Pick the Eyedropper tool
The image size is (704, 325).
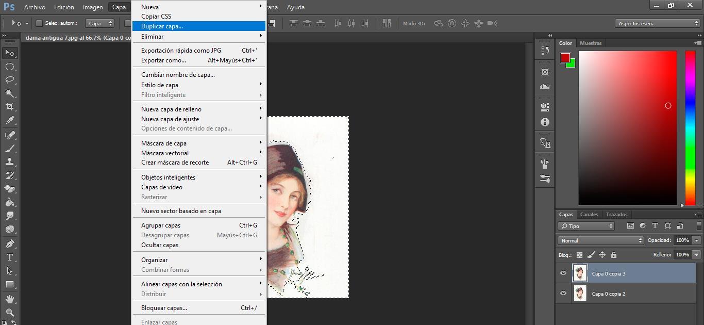10,121
